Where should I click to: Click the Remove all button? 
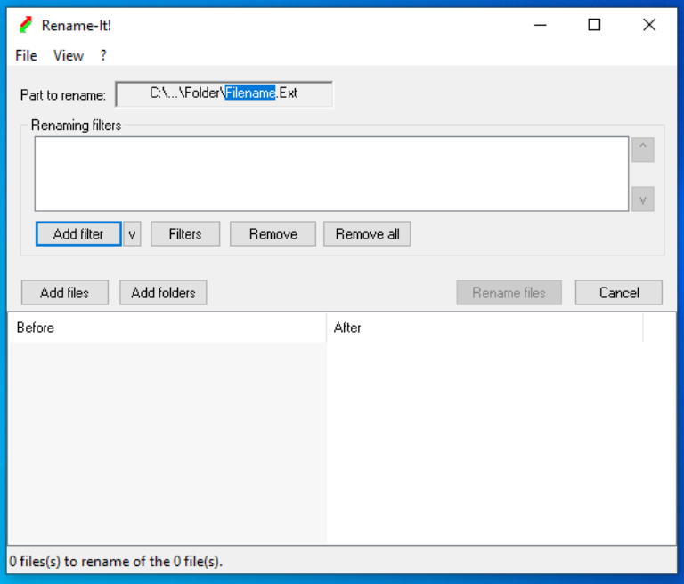(367, 234)
